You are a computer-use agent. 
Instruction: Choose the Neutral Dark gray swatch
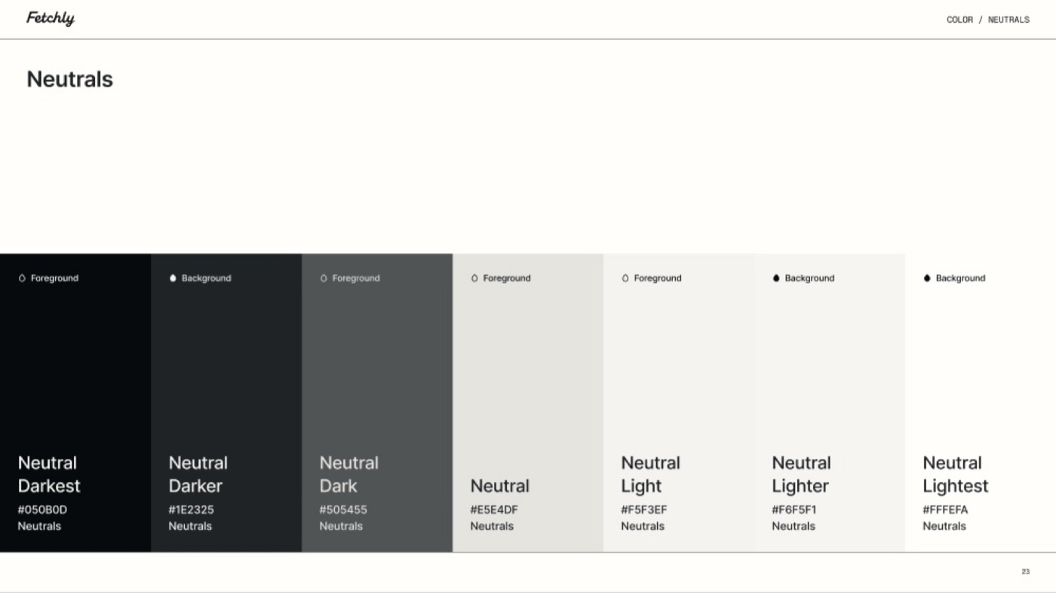pos(377,403)
